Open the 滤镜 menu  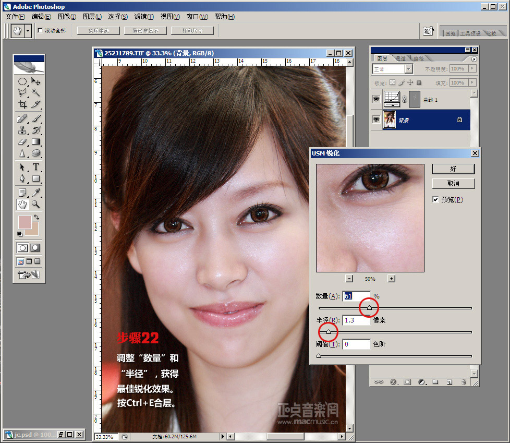point(143,17)
